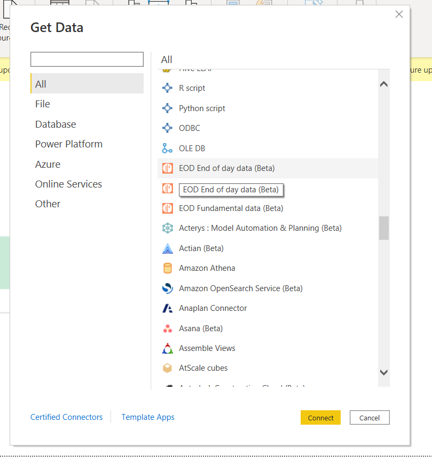Click the AtScale cubes icon

167,368
